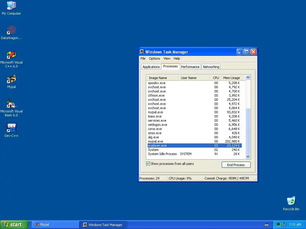
Task: Select the ctfmon.exe process
Action: [195, 95]
